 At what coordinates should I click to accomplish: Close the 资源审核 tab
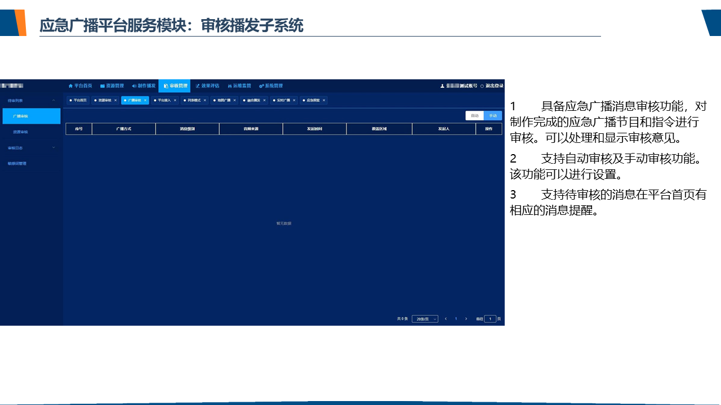click(115, 100)
